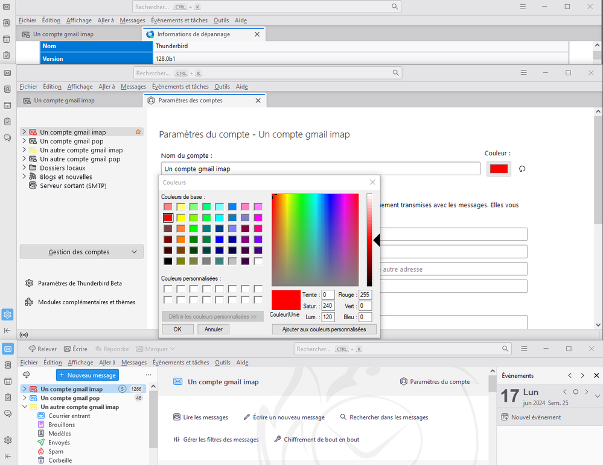The image size is (603, 465).
Task: Collapse spaces toolbar in account settings window
Action: (x=7, y=330)
